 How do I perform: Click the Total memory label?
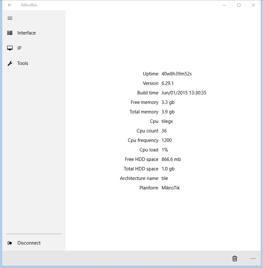(x=144, y=112)
